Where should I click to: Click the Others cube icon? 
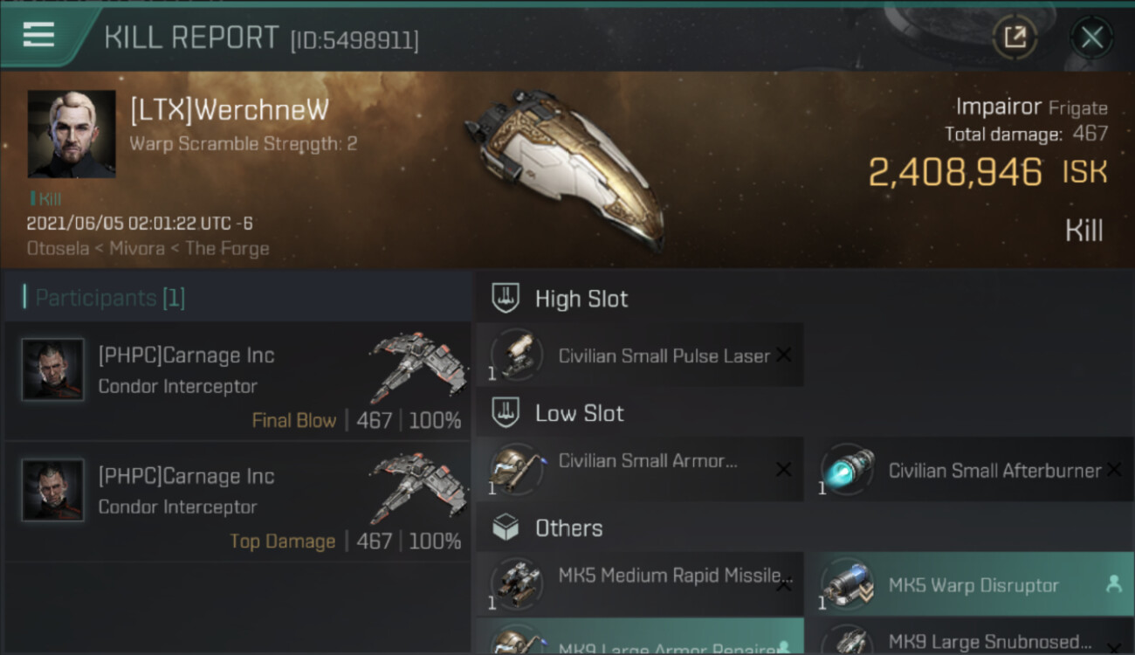point(506,528)
